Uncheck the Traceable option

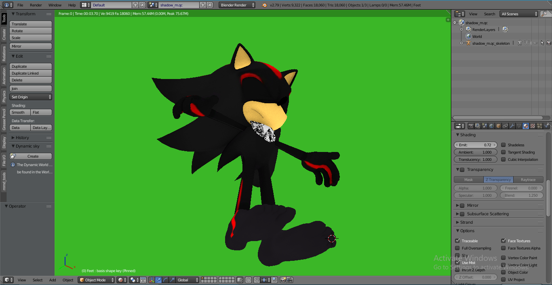(457, 241)
